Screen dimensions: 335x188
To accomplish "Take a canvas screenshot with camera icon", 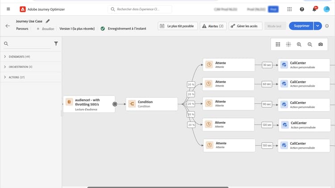I will click(321, 44).
